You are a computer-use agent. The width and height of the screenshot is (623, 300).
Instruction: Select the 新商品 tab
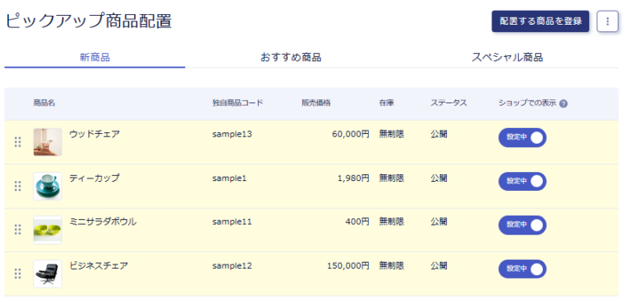point(95,58)
